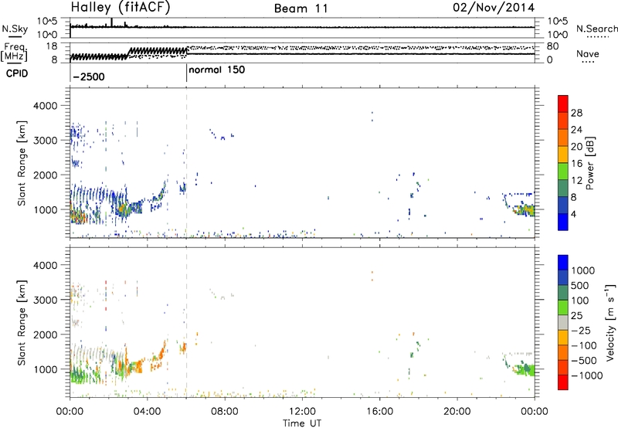Viewport: 618px width, 428px height.
Task: Click the '80' tick on the Nave axis
Action: 552,46
